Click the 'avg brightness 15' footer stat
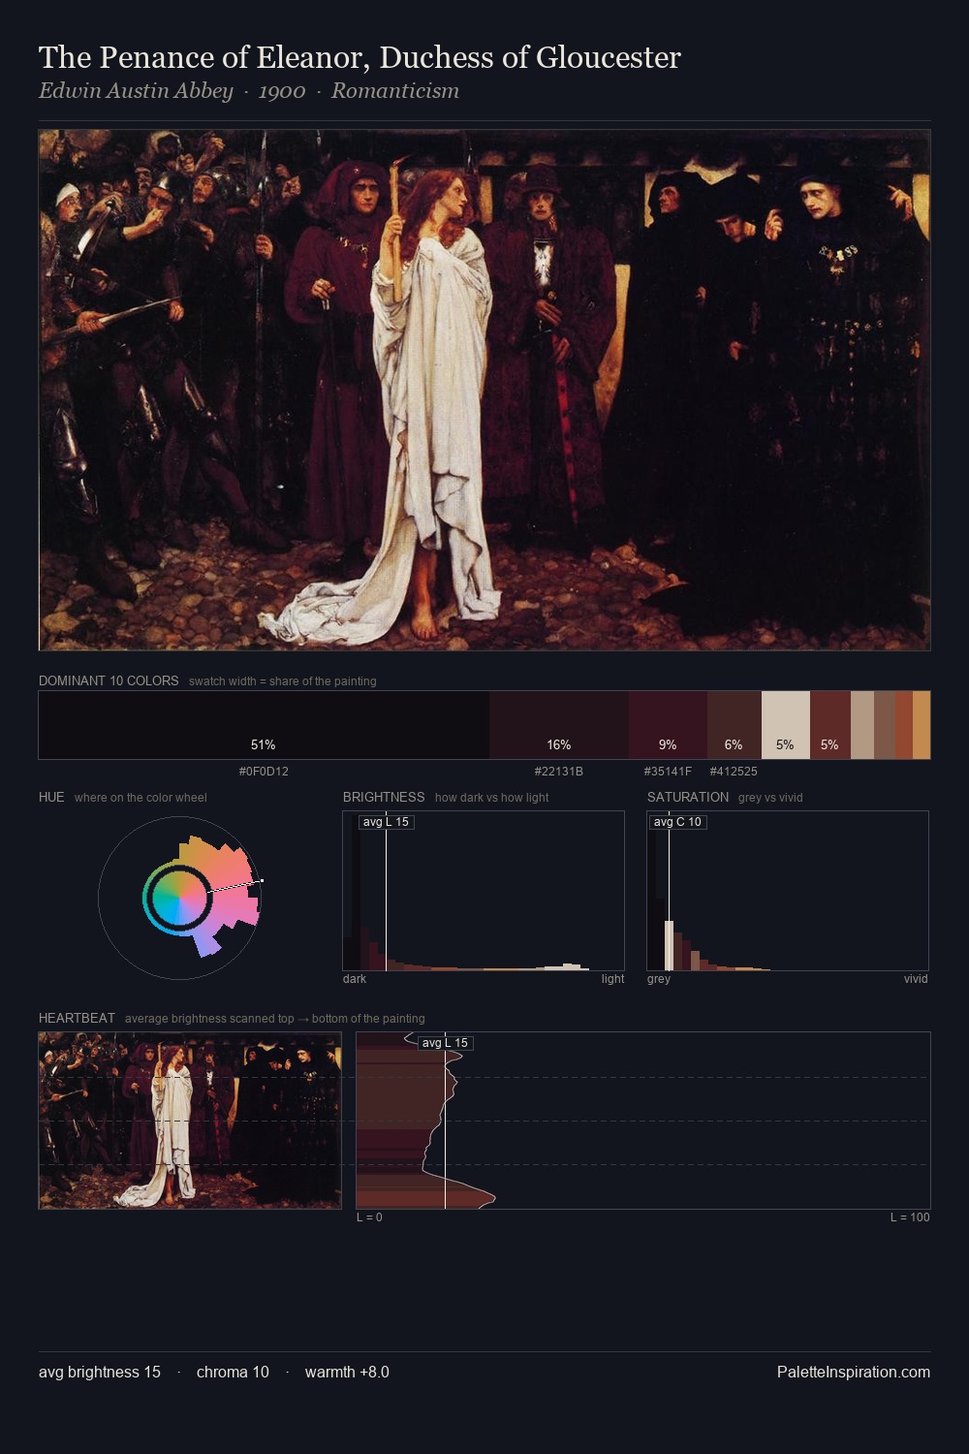This screenshot has height=1454, width=969. (100, 1372)
